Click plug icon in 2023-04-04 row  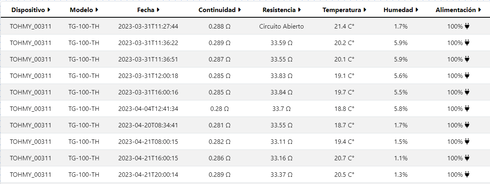[x=467, y=108]
